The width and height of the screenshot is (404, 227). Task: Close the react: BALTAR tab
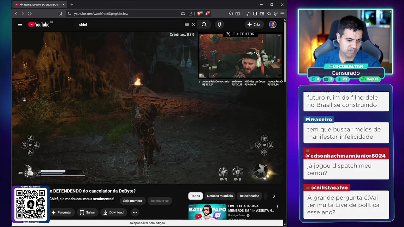pyautogui.click(x=63, y=5)
